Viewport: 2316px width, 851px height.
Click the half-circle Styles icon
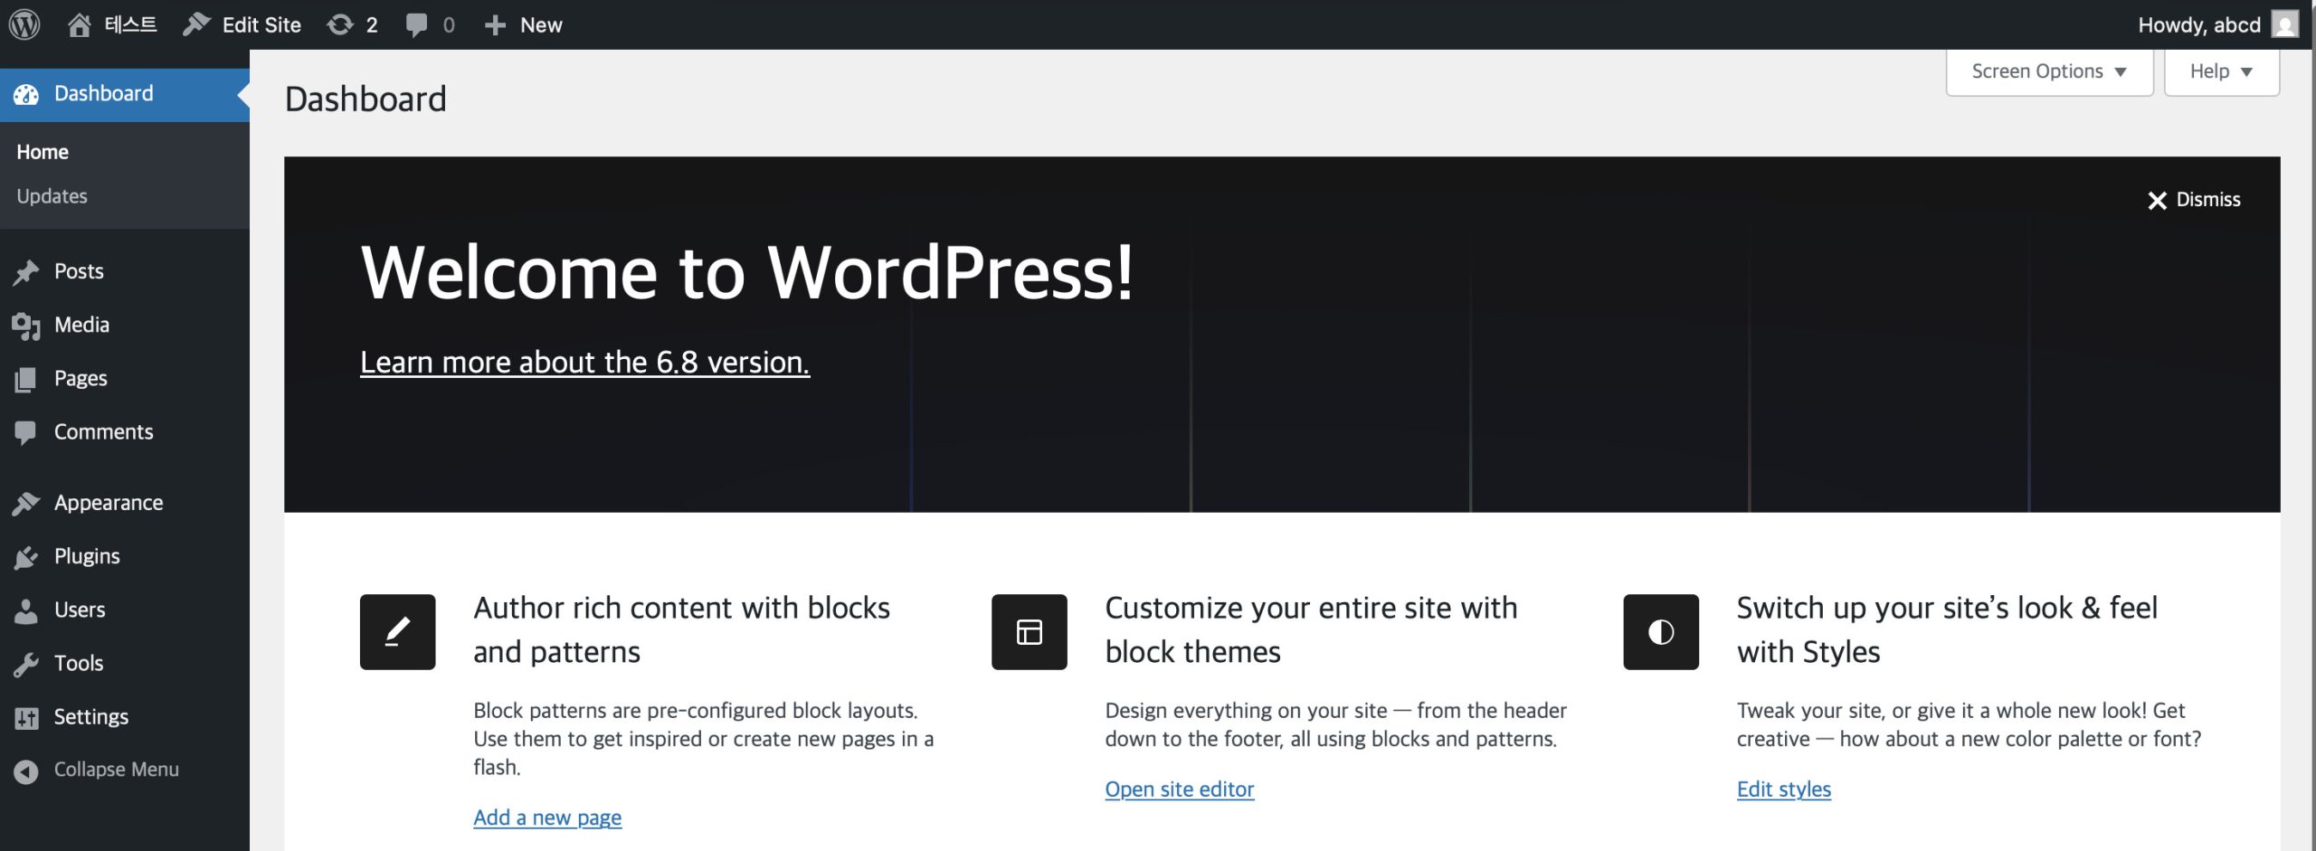pyautogui.click(x=1660, y=631)
